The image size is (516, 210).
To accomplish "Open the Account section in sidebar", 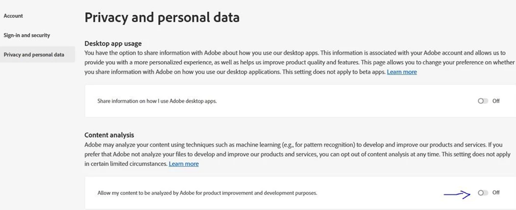I will tap(14, 16).
